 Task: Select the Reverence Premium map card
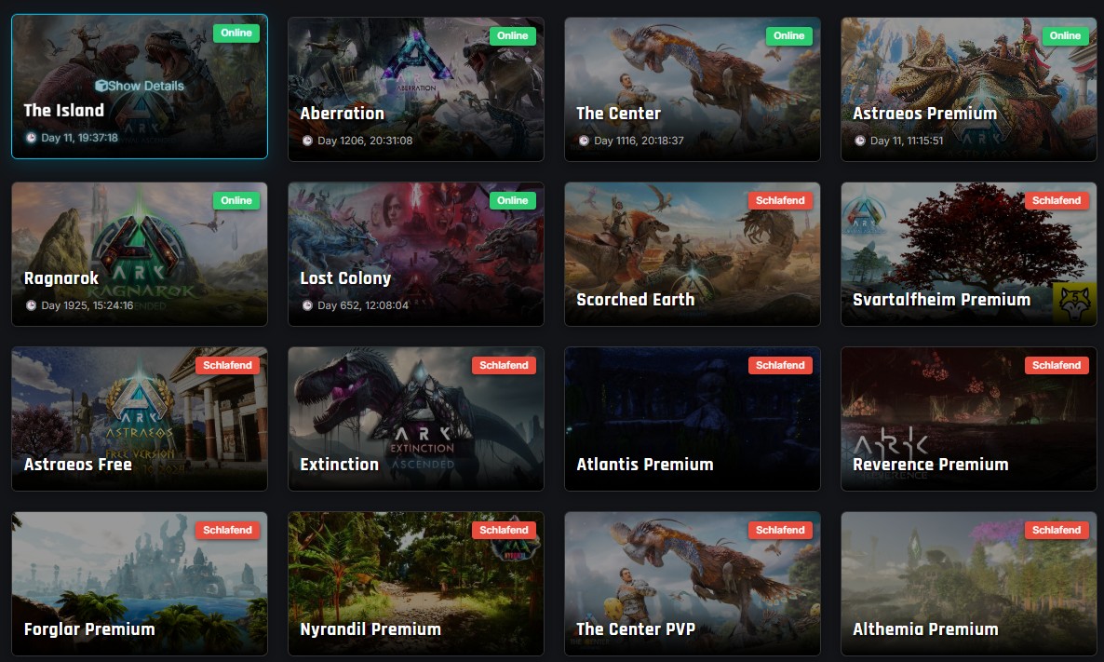969,418
